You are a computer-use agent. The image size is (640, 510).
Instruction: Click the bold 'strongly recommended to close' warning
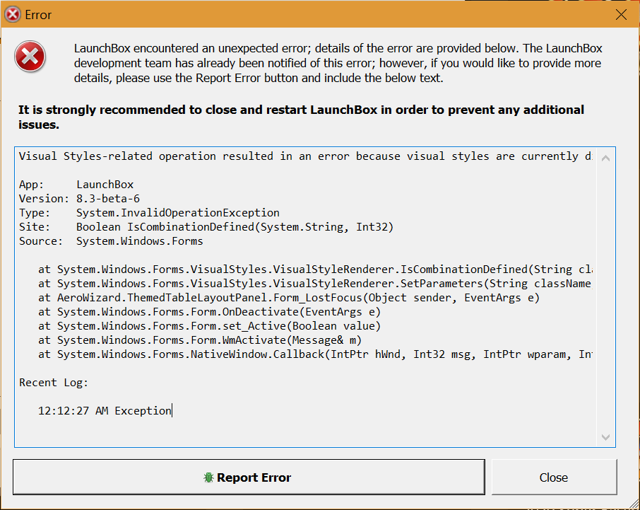301,117
